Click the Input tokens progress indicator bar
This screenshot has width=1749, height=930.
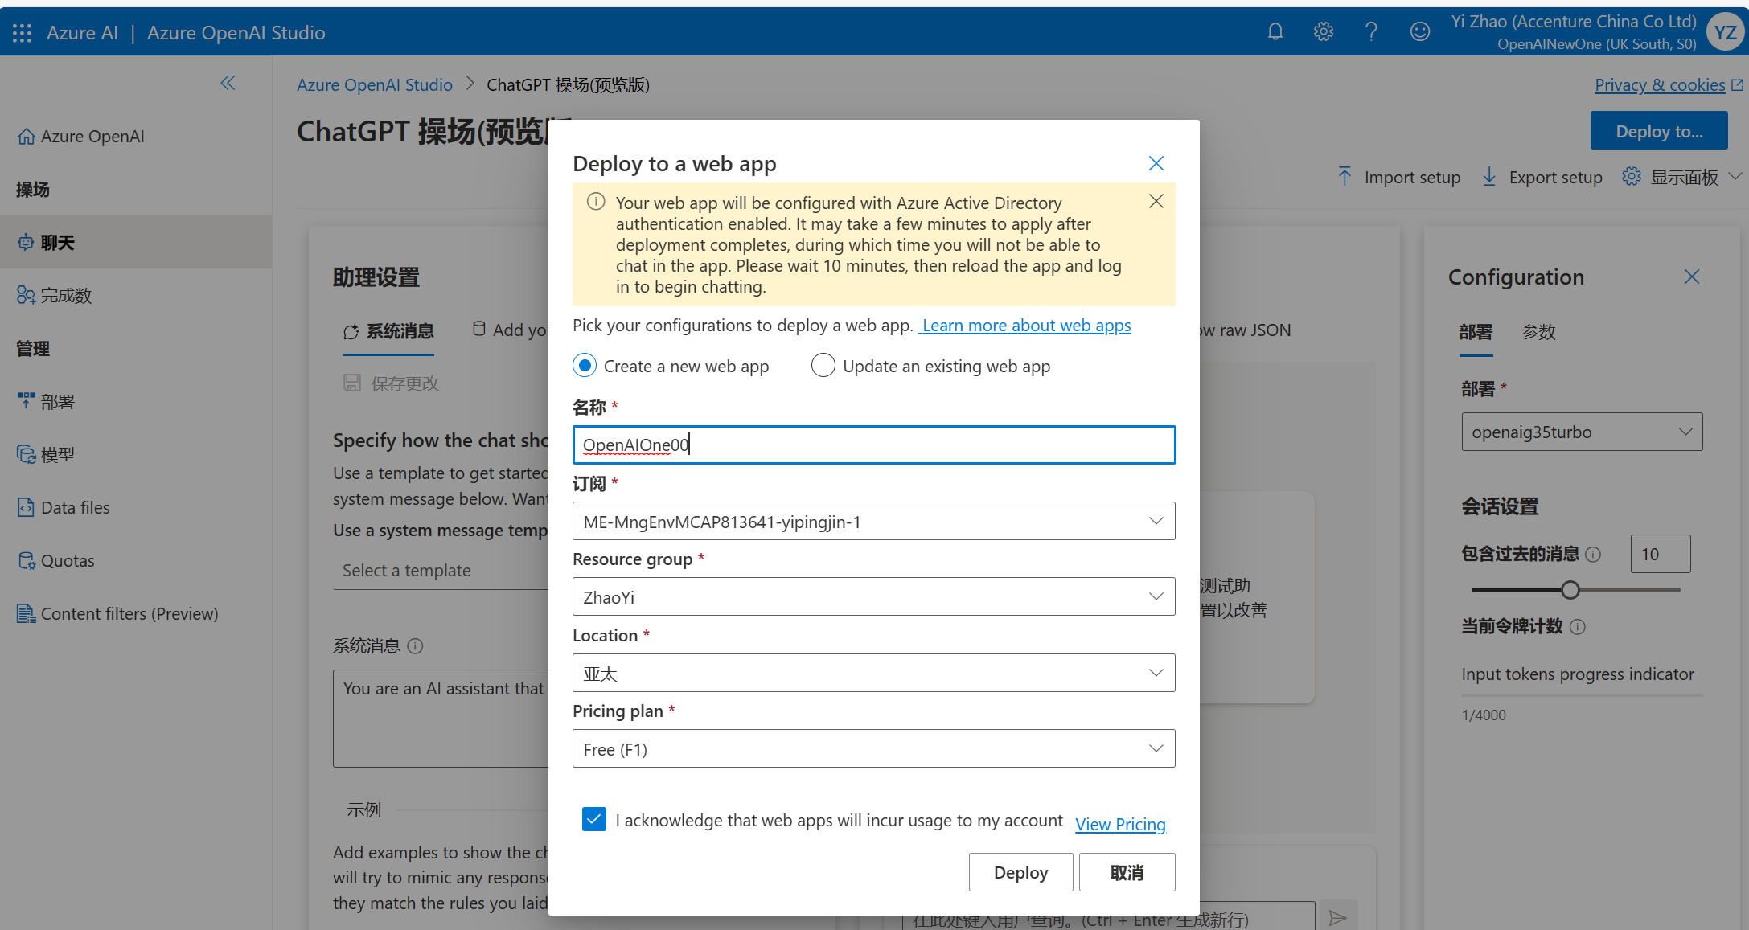(x=1582, y=695)
